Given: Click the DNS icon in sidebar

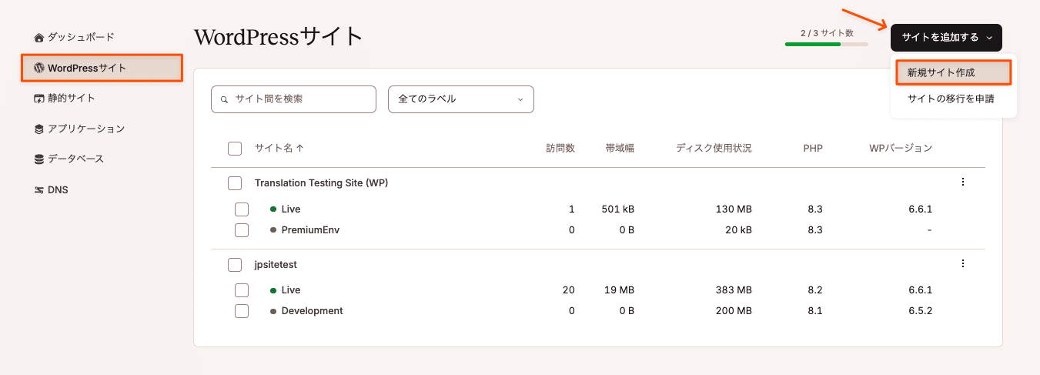Looking at the screenshot, I should (39, 190).
